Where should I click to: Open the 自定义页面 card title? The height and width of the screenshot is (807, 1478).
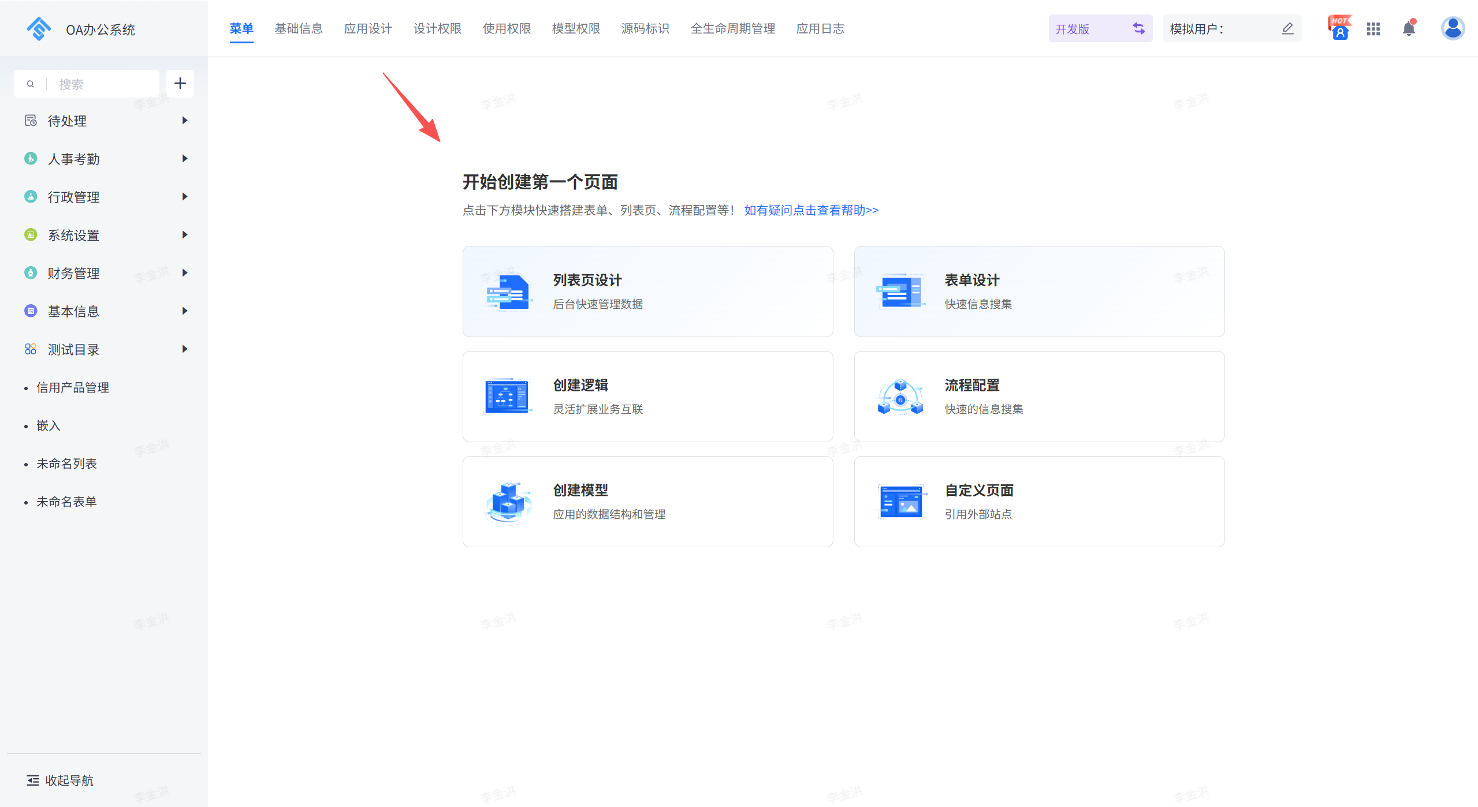point(979,490)
